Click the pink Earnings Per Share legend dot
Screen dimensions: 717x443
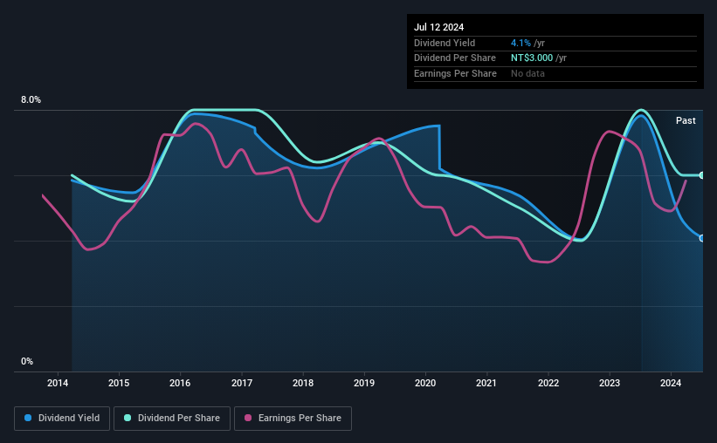coord(248,418)
